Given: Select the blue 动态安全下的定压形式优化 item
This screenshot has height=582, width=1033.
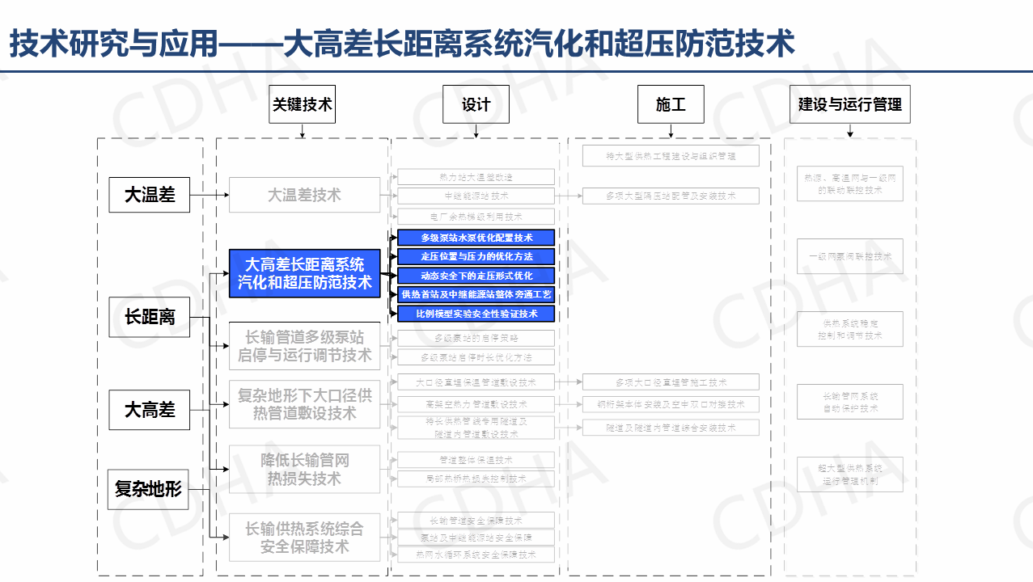Looking at the screenshot, I should [476, 276].
